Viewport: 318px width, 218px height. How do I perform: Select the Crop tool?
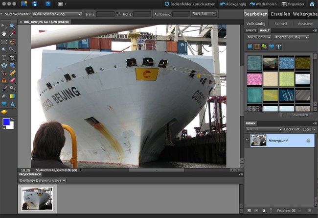12,58
